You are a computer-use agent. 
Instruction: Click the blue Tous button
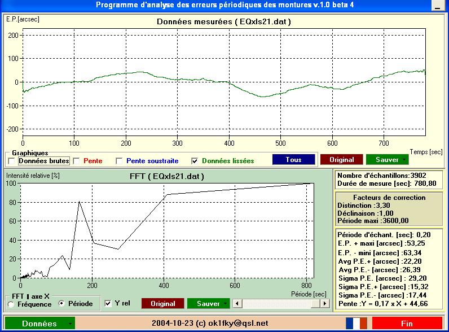(293, 160)
